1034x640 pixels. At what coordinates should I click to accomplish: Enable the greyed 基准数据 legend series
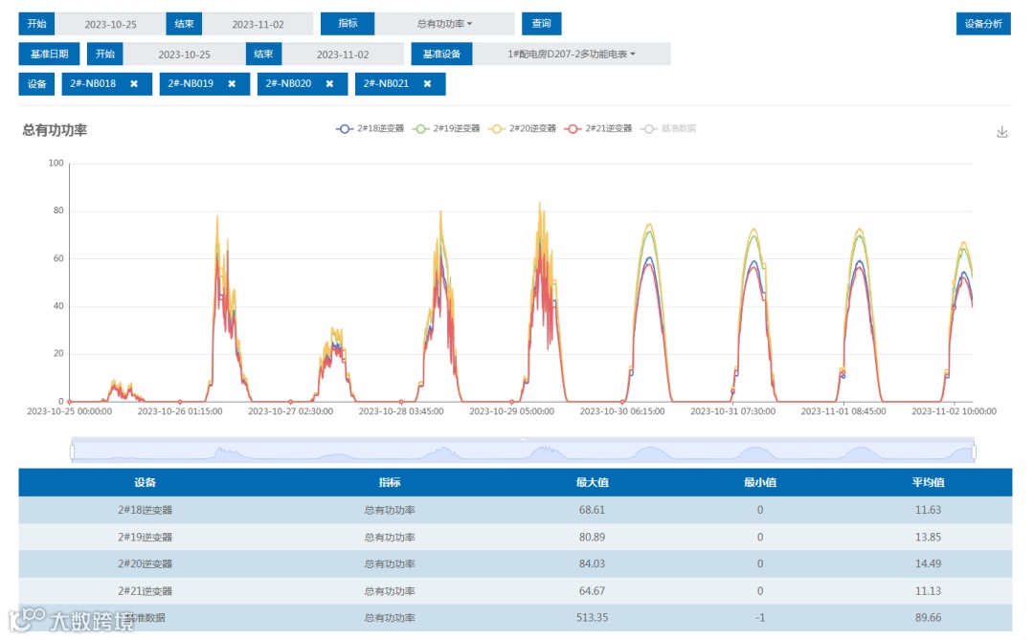coord(668,128)
